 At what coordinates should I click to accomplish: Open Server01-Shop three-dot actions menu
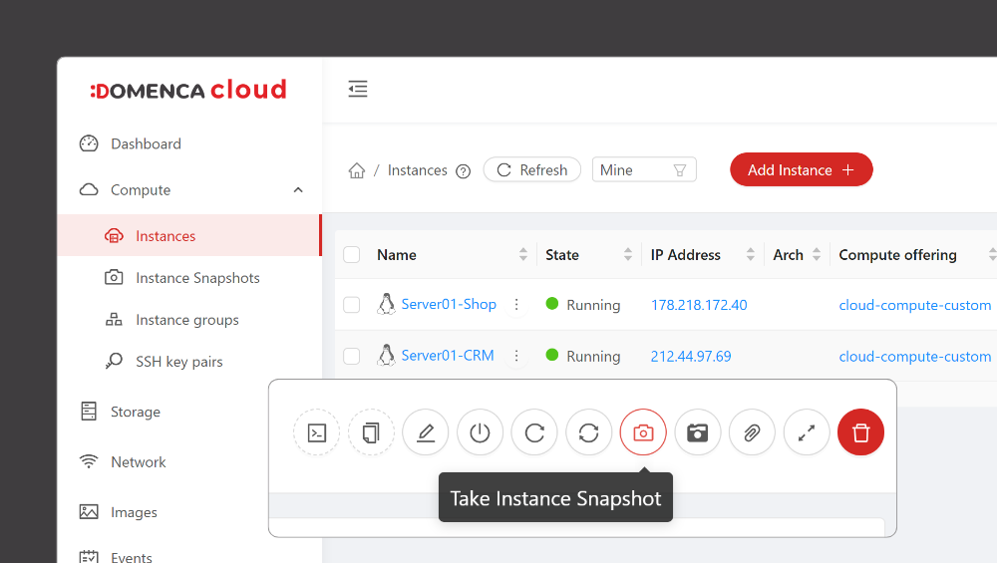click(516, 305)
